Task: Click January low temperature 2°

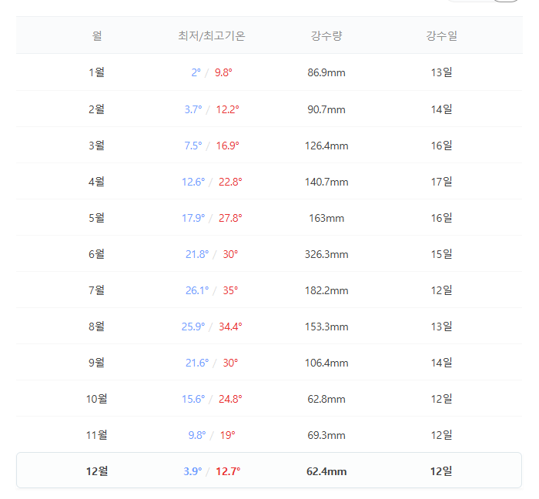Action: click(196, 72)
